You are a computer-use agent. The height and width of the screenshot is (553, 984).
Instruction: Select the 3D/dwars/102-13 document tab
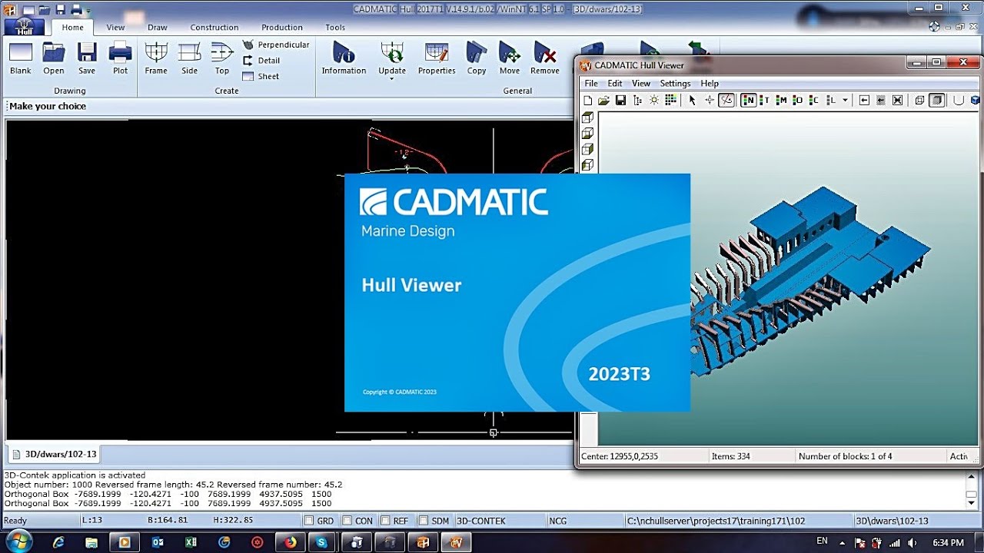click(53, 454)
